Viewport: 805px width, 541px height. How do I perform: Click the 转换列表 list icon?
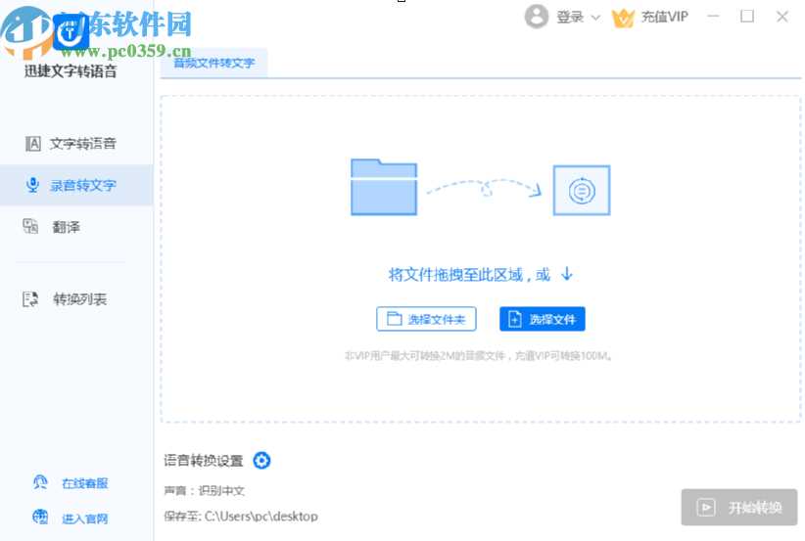(x=31, y=299)
